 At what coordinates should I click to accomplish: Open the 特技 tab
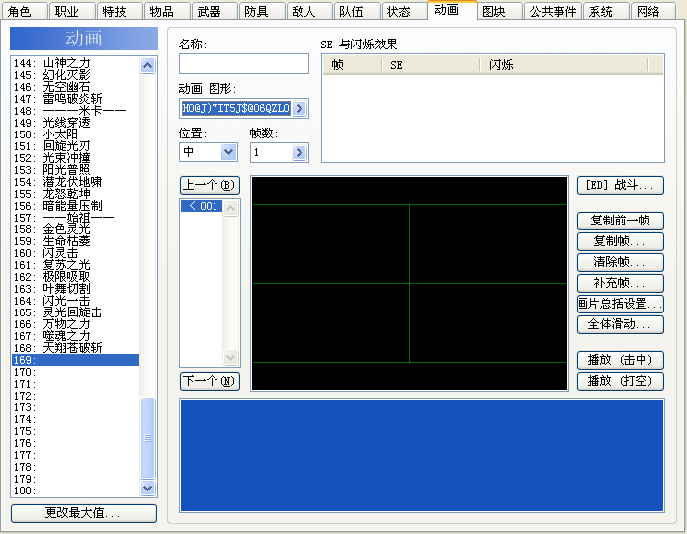click(120, 11)
